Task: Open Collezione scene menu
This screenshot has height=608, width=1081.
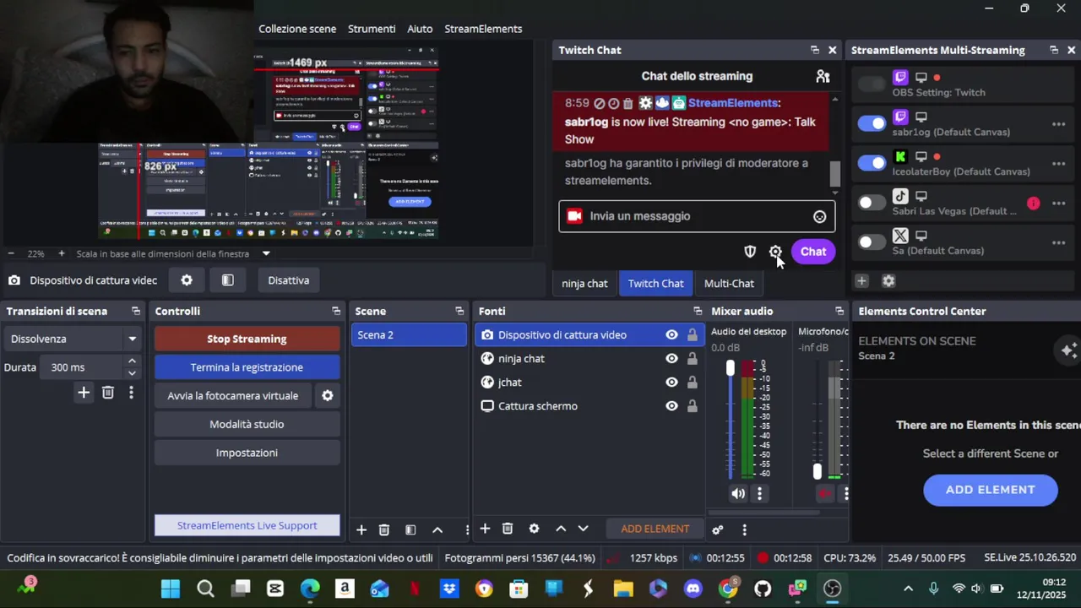Action: coord(297,29)
